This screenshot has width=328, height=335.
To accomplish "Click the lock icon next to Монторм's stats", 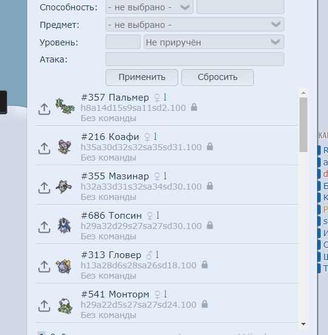I will [x=205, y=304].
